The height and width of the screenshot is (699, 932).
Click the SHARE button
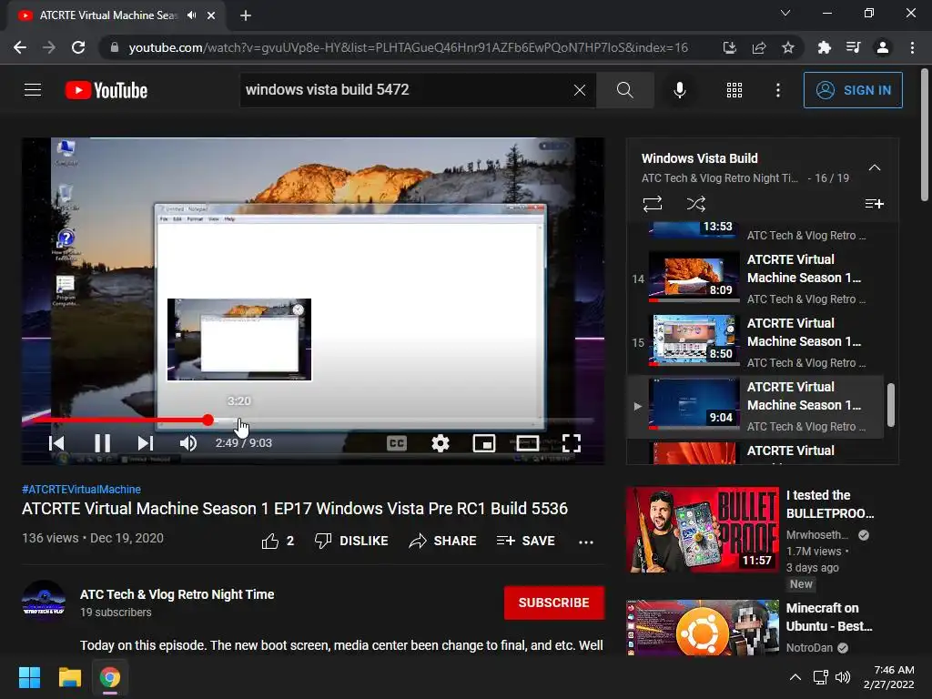[443, 541]
